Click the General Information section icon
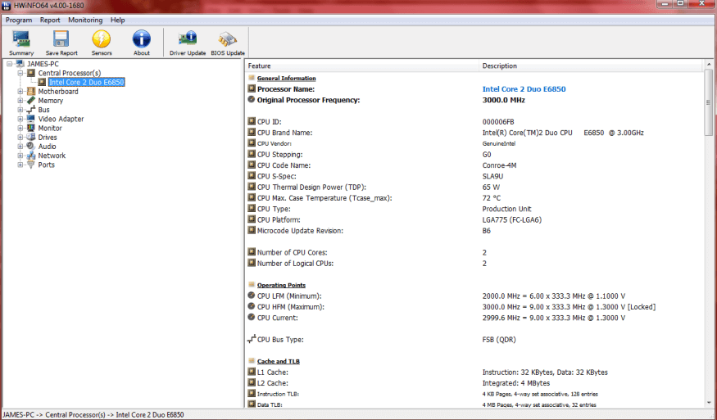Screen dimensions: 717x420 click(252, 78)
